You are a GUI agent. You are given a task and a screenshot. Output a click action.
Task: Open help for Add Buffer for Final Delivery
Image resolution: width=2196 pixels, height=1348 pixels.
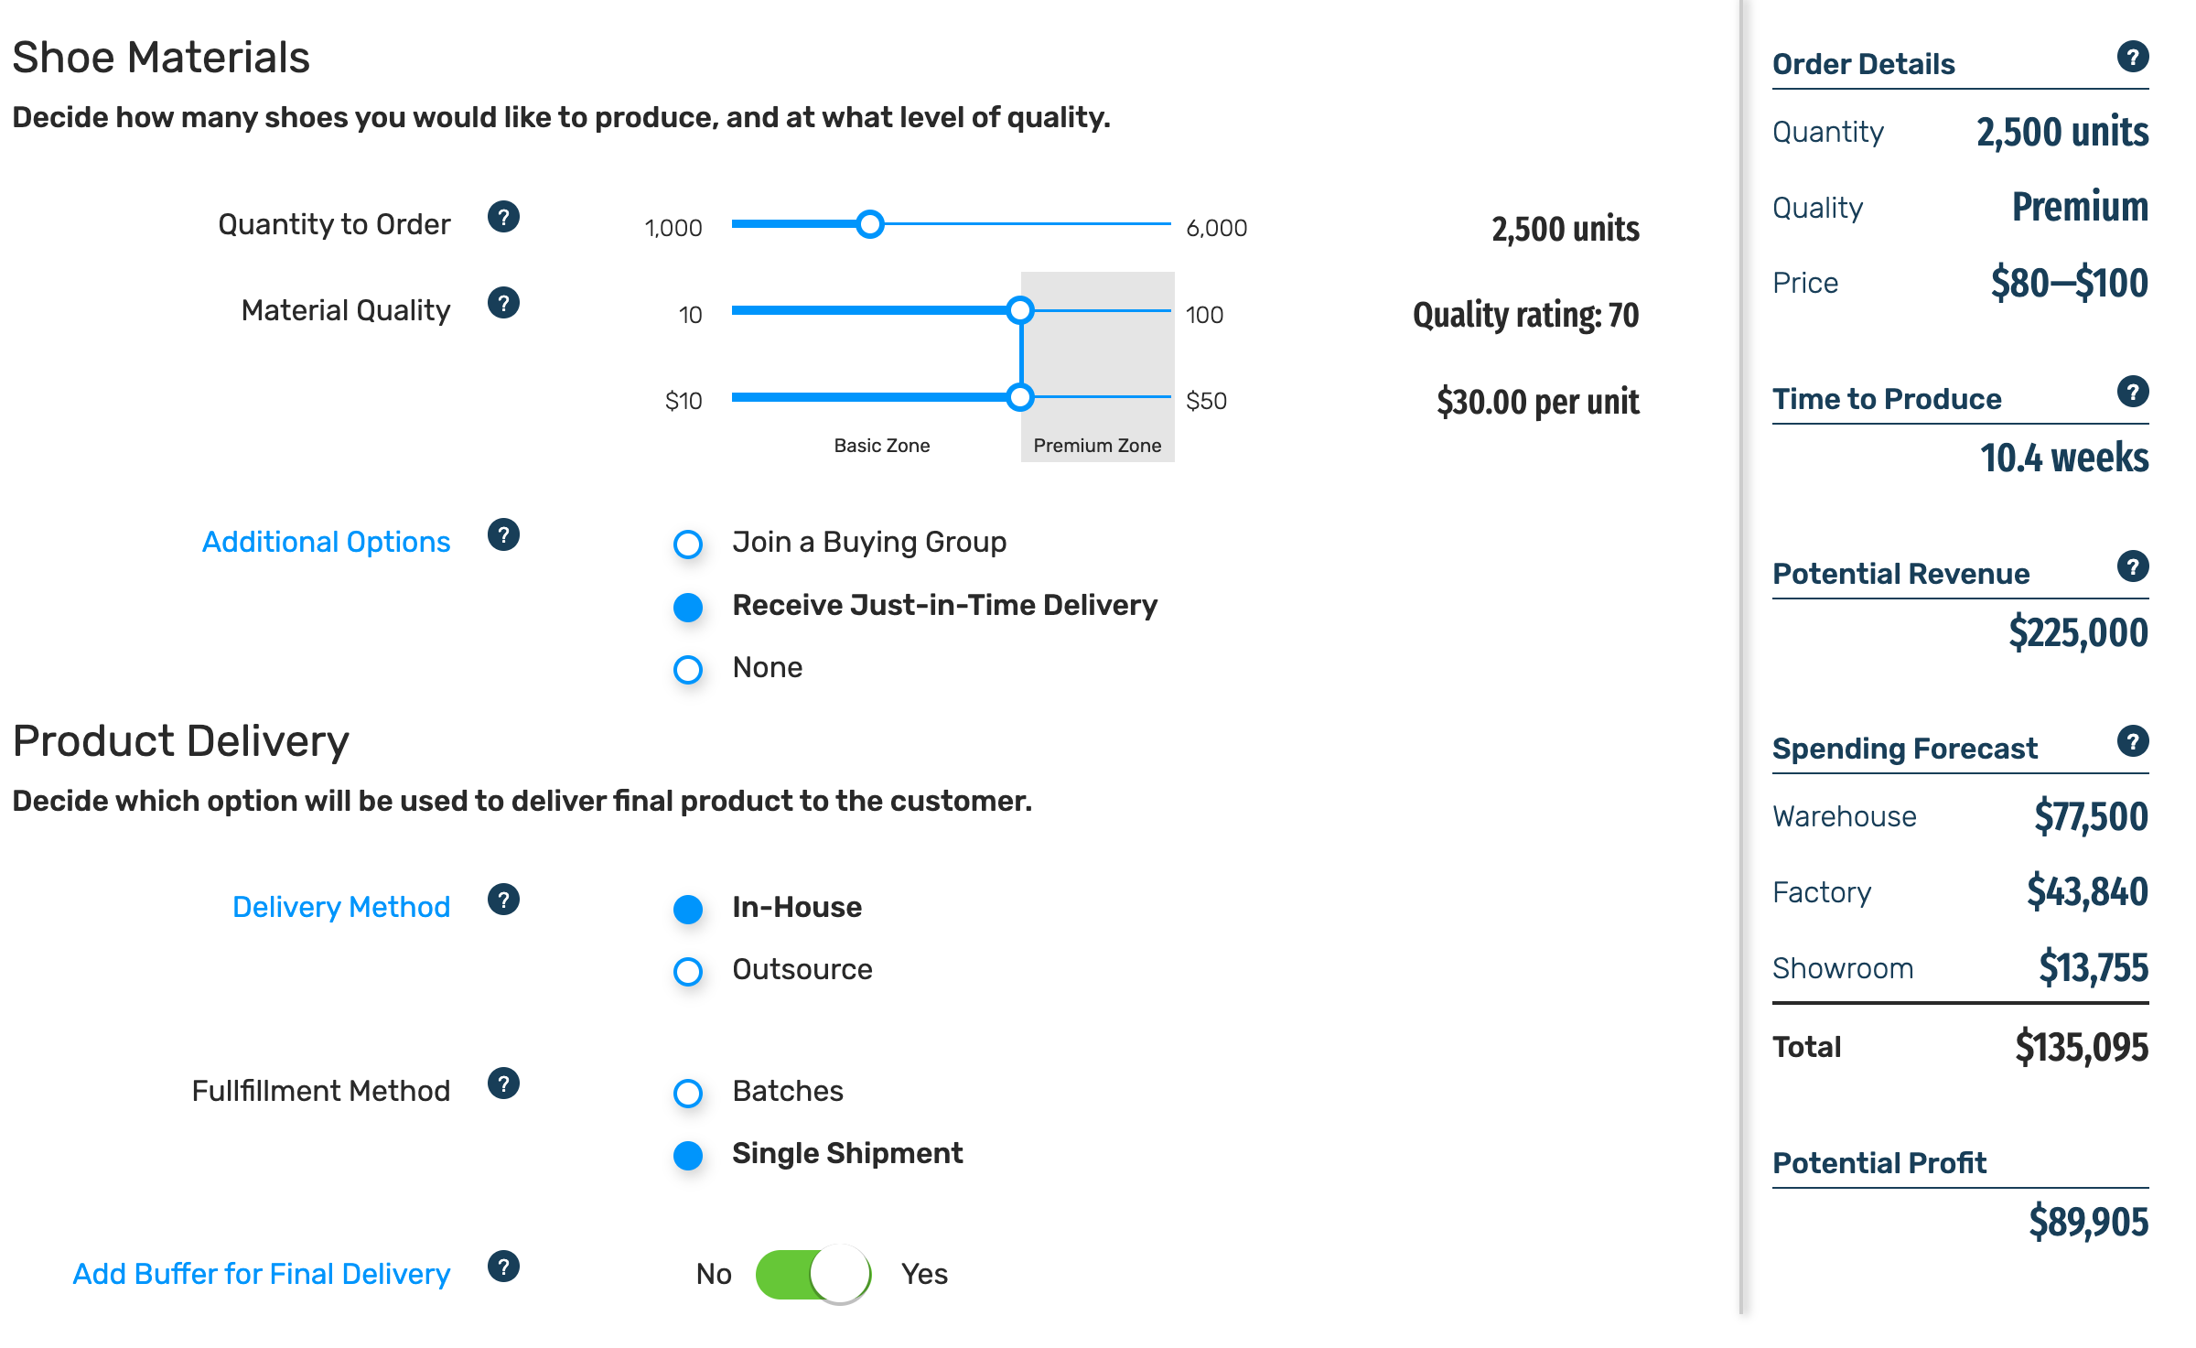(503, 1267)
